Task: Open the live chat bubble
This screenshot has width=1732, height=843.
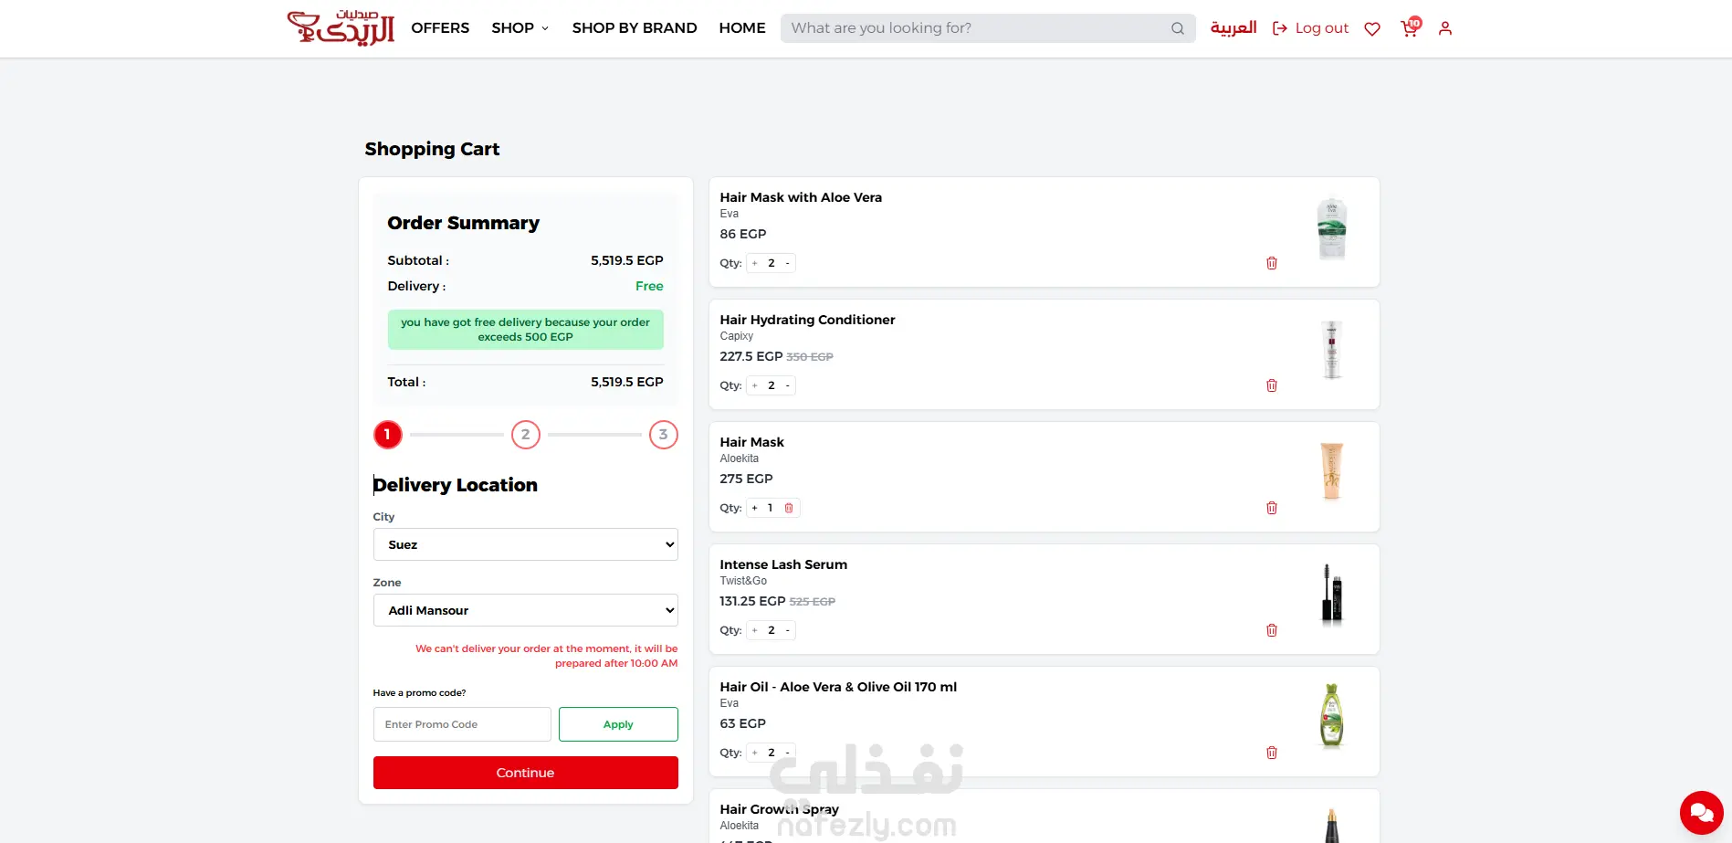Action: [1702, 812]
